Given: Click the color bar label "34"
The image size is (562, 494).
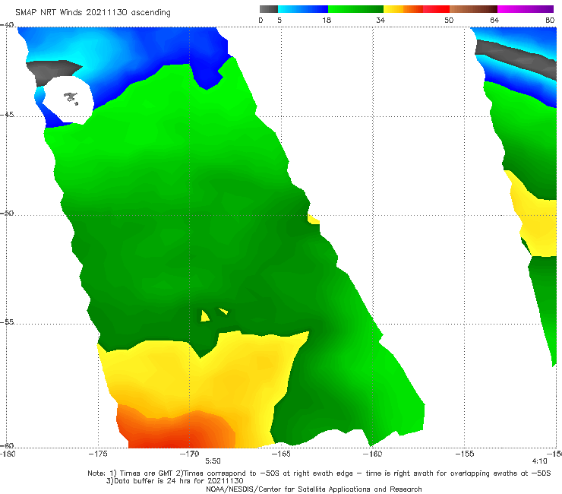Looking at the screenshot, I should coord(380,20).
